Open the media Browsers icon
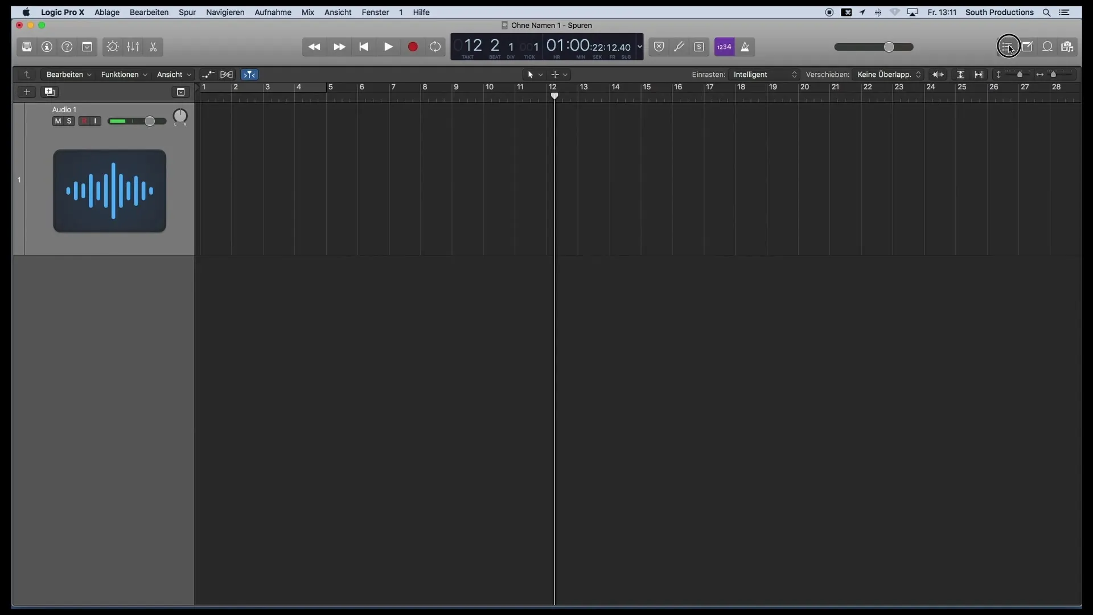 (x=1067, y=47)
